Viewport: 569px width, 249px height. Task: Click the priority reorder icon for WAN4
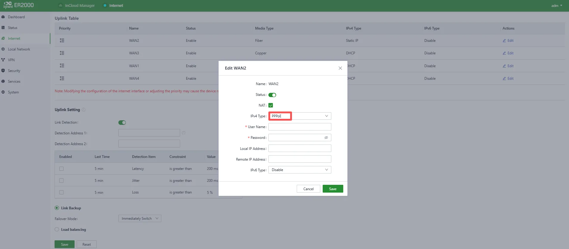[x=62, y=78]
